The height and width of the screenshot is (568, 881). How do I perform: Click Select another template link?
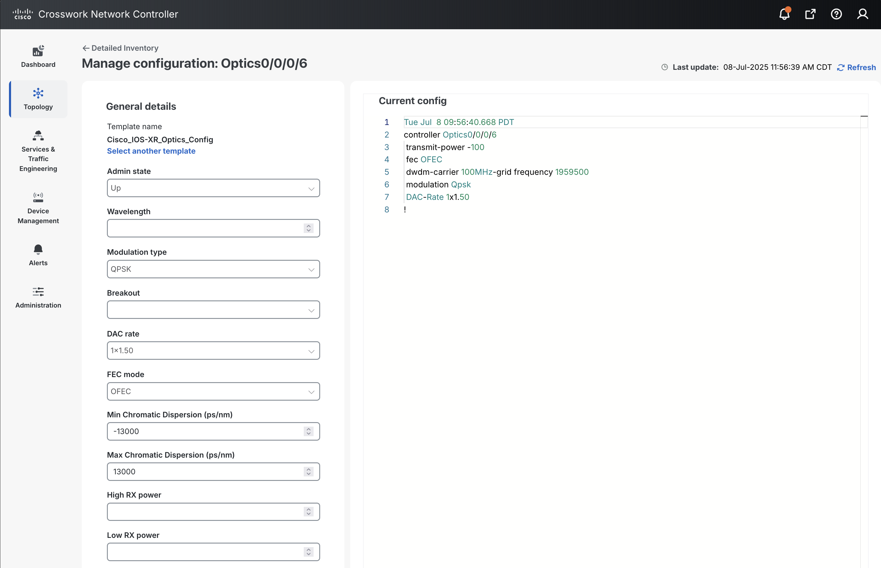[x=151, y=151]
